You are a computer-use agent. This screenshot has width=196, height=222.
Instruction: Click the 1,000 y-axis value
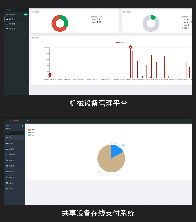tap(47, 48)
